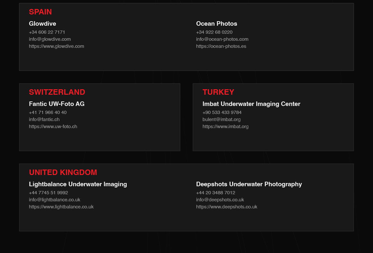This screenshot has height=253, width=373.
Task: Call Lightbalance at +44 7745 51 9992
Action: [x=48, y=193]
